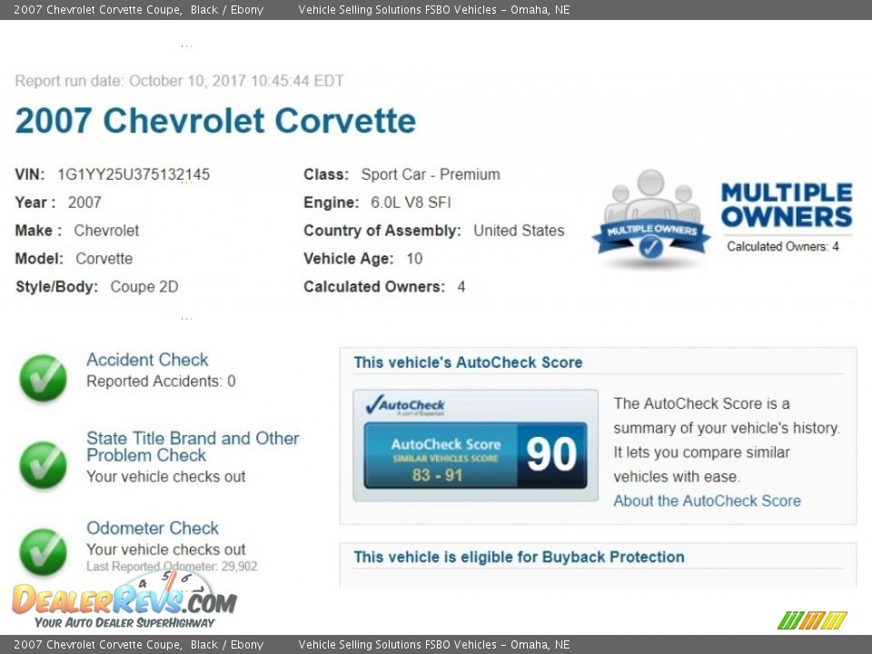Click the AutoCheck Score 90 badge

[x=475, y=455]
